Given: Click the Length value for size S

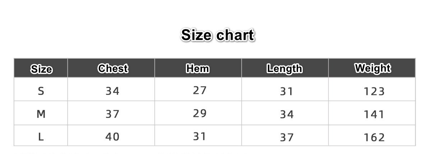Looking at the screenshot, I should pyautogui.click(x=287, y=92).
